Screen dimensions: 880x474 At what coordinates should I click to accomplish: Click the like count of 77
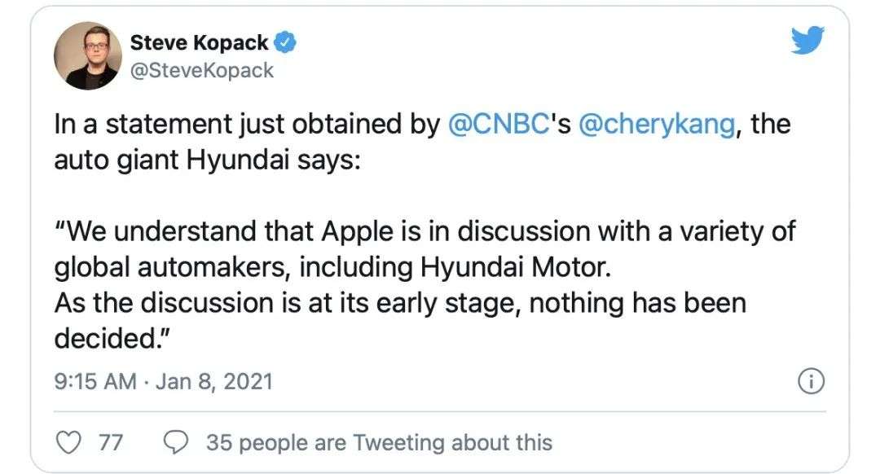pyautogui.click(x=110, y=443)
